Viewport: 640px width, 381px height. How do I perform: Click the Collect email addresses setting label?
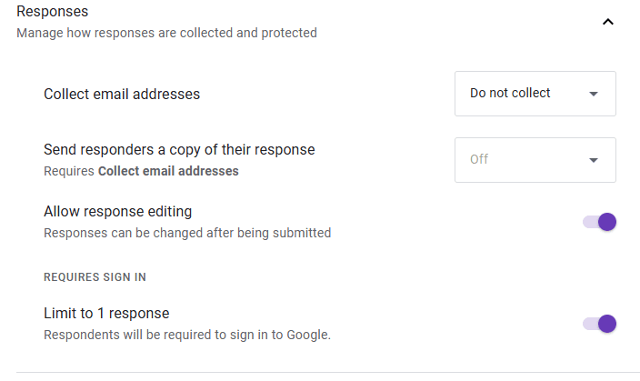[122, 94]
